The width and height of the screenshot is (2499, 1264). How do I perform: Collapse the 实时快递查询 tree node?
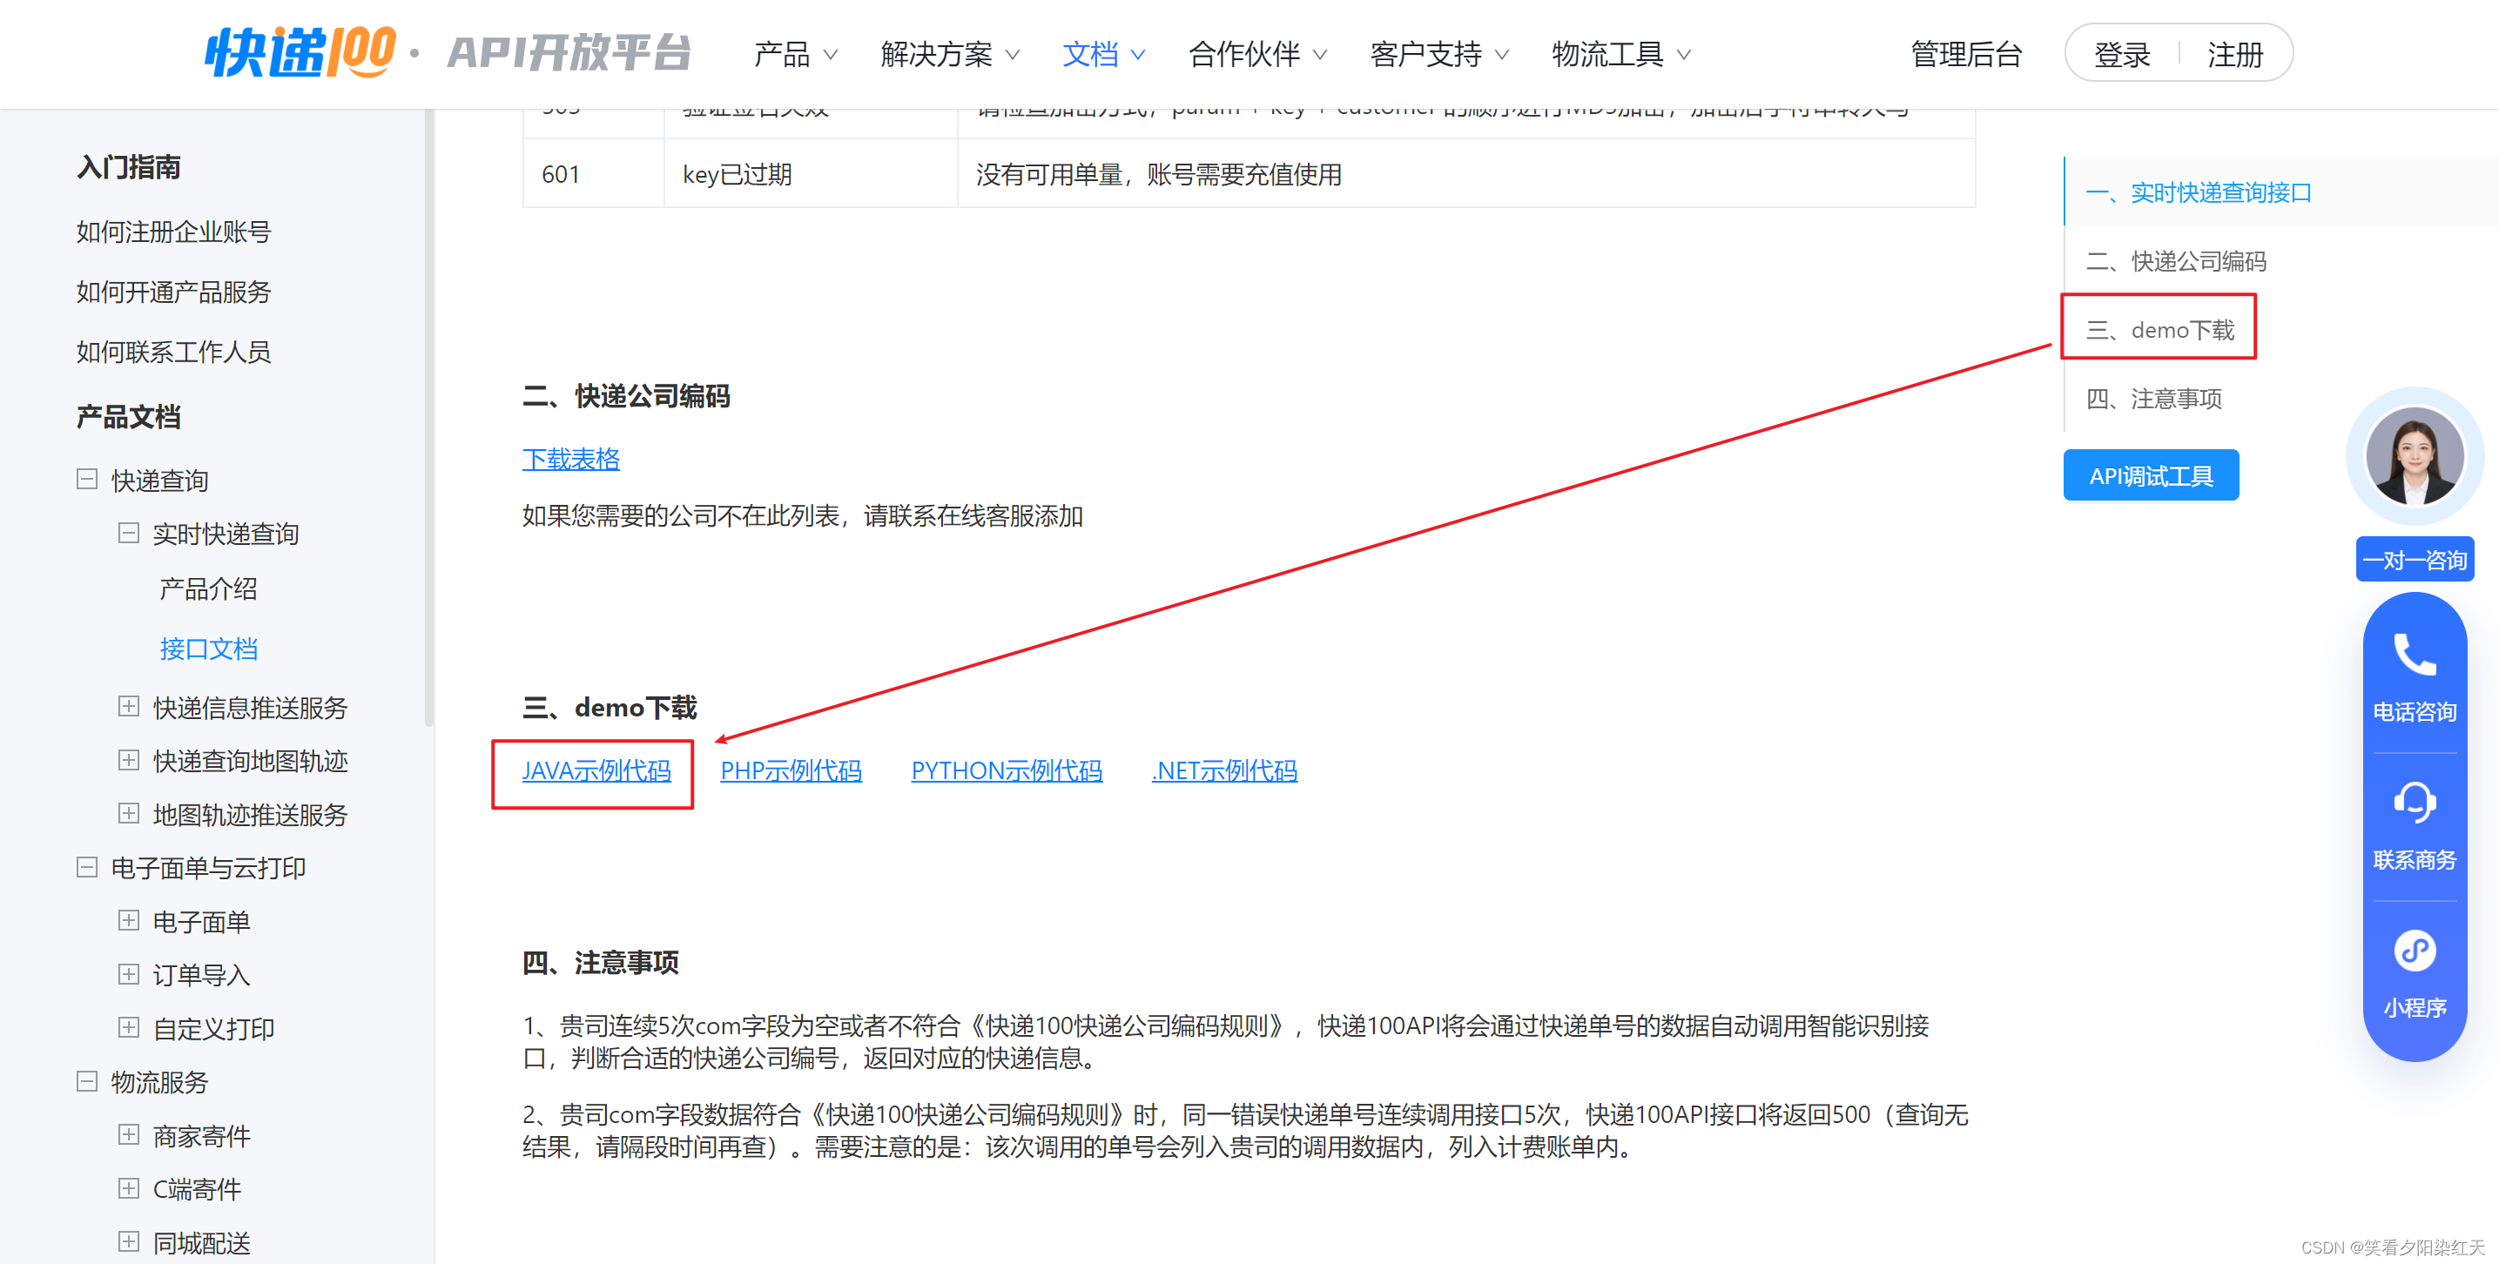click(128, 533)
